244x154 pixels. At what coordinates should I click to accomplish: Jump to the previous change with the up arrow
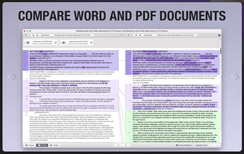(x=211, y=145)
